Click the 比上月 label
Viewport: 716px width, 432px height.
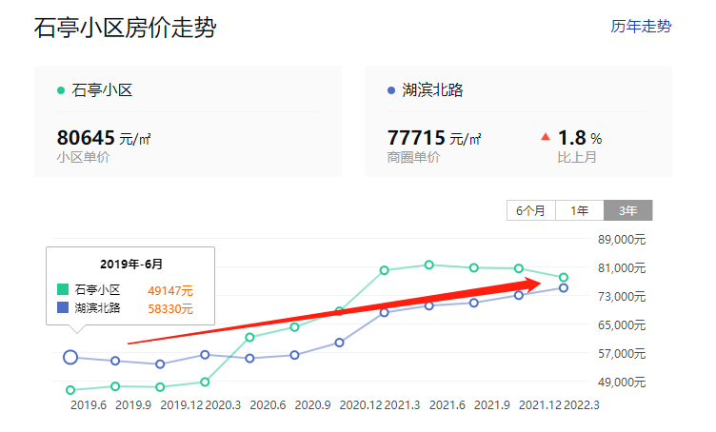577,157
